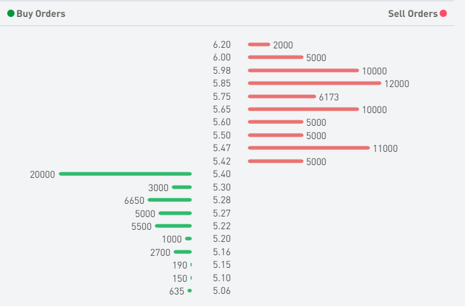Click the 1000 buy bar at 5.20
The height and width of the screenshot is (306, 465).
tap(188, 239)
